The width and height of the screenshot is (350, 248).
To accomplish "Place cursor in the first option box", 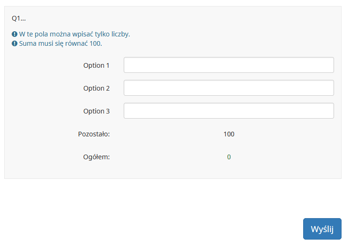I will [x=229, y=65].
